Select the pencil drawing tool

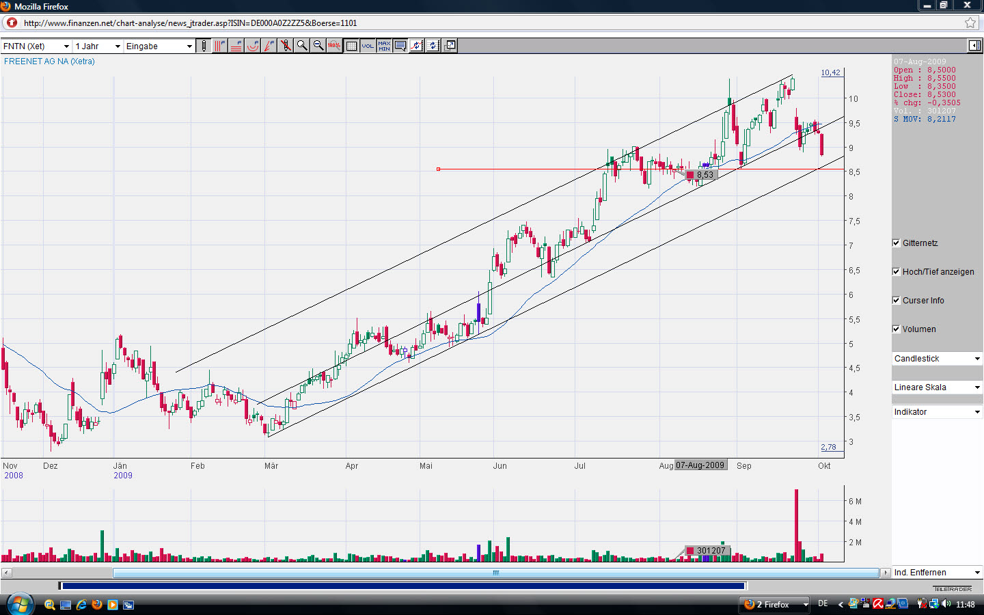203,46
